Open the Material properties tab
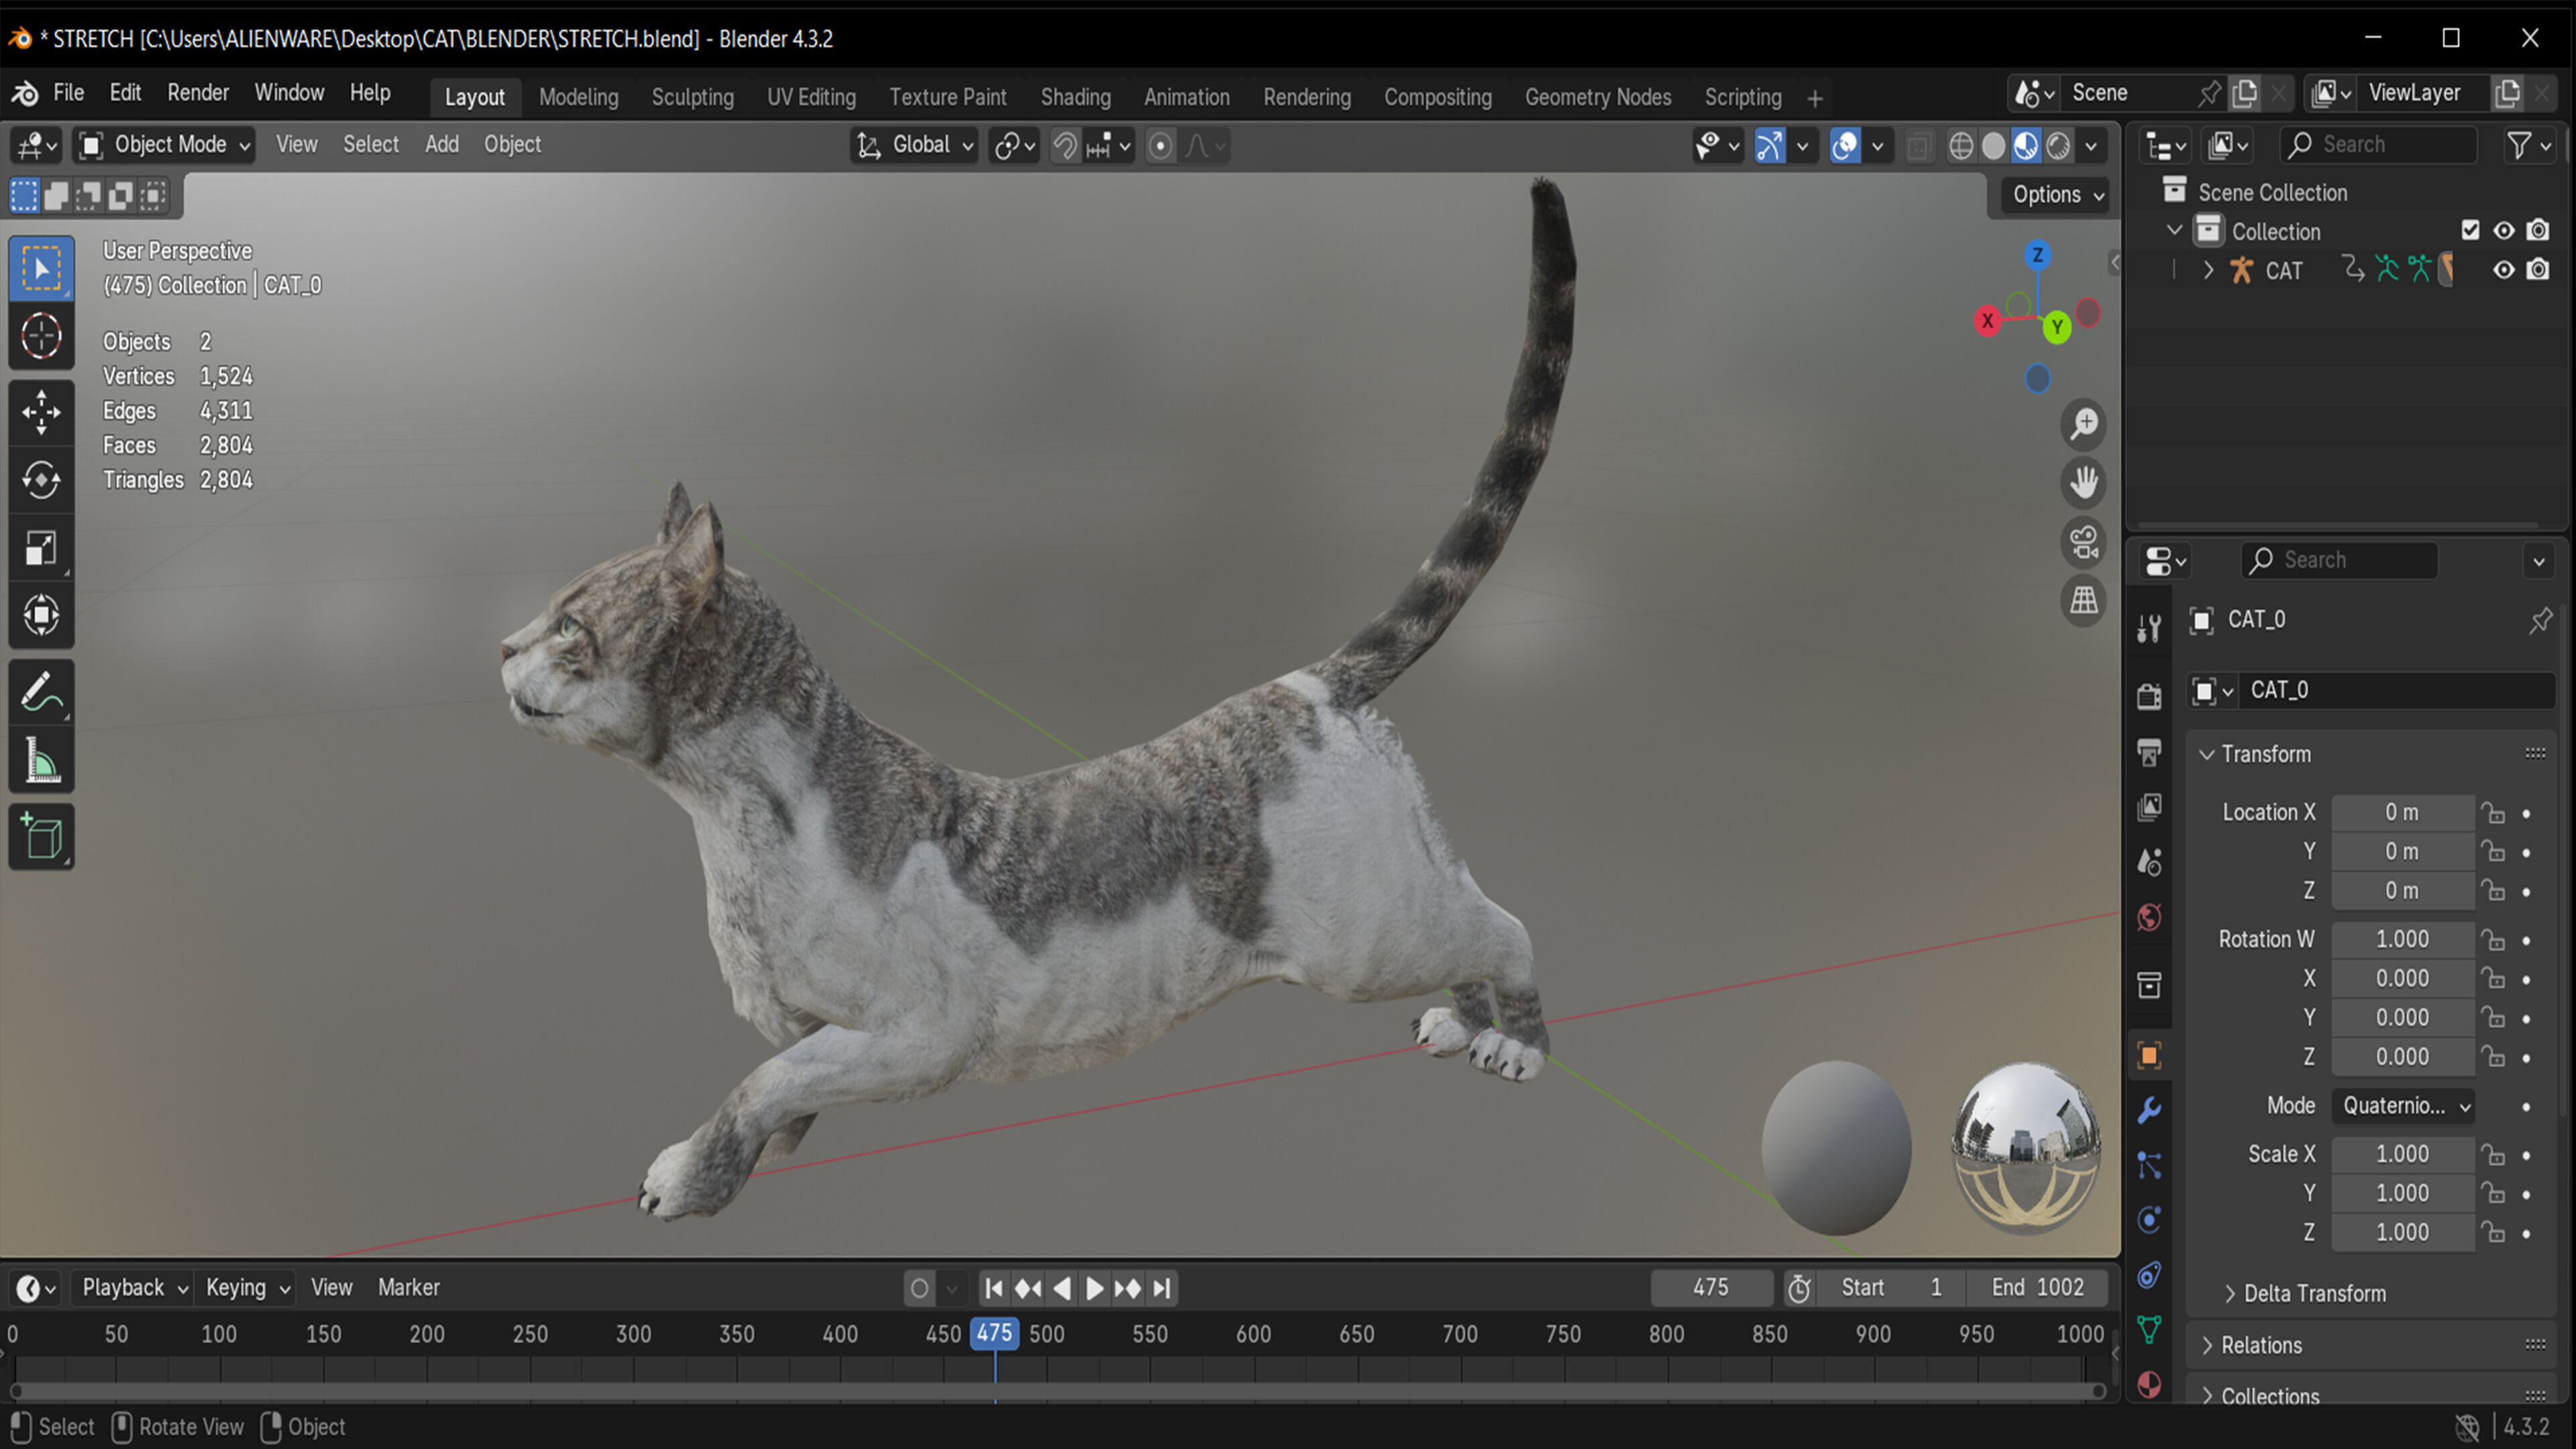Viewport: 2576px width, 1449px height. (2149, 1385)
